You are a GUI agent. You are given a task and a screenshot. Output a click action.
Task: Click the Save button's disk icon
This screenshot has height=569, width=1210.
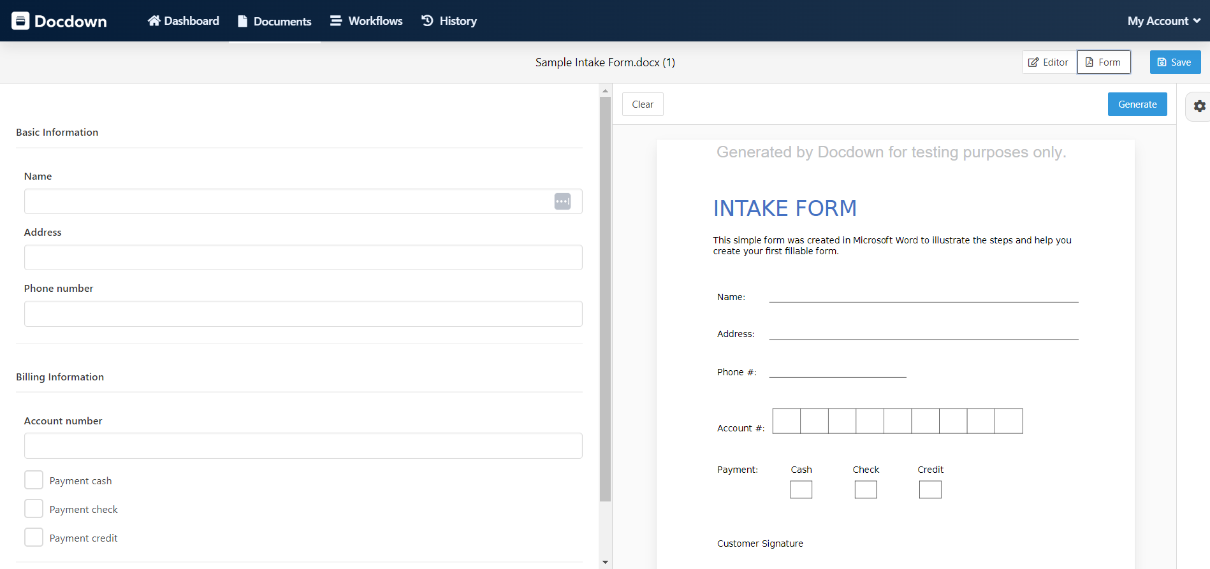(1162, 62)
